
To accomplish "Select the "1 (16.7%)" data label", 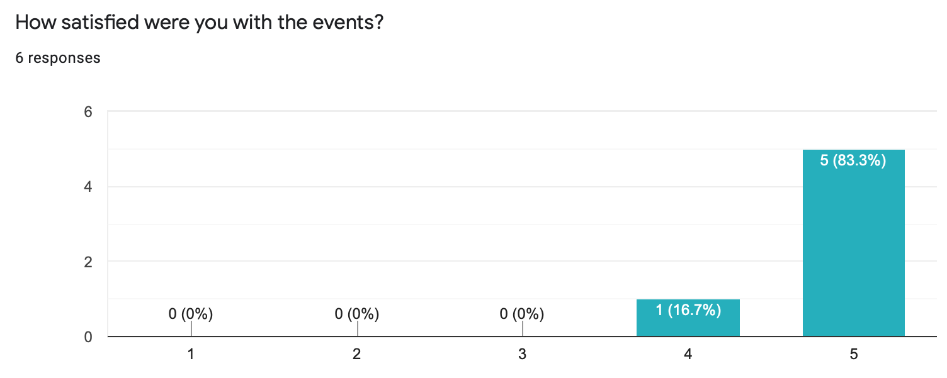I will (x=688, y=309).
